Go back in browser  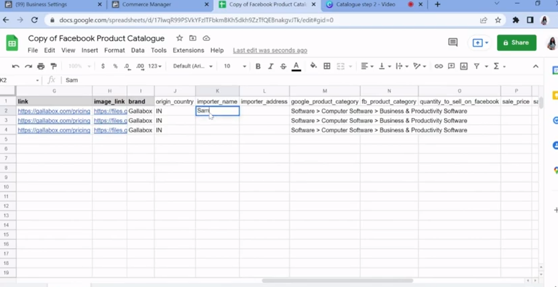(6, 20)
